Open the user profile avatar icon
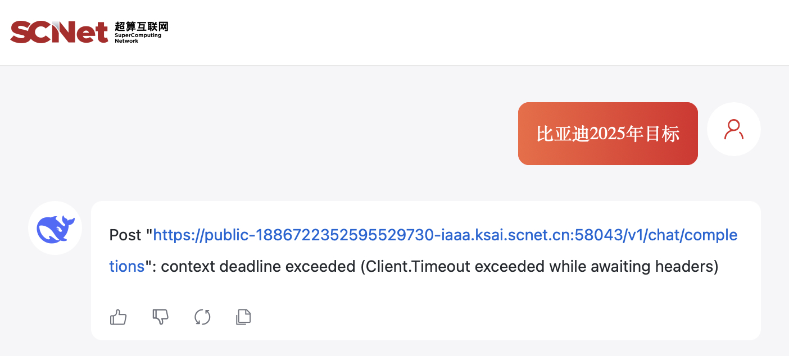The height and width of the screenshot is (356, 789). pyautogui.click(x=733, y=129)
